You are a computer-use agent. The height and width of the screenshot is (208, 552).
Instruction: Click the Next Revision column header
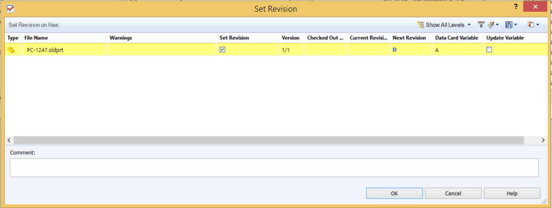pyautogui.click(x=411, y=38)
